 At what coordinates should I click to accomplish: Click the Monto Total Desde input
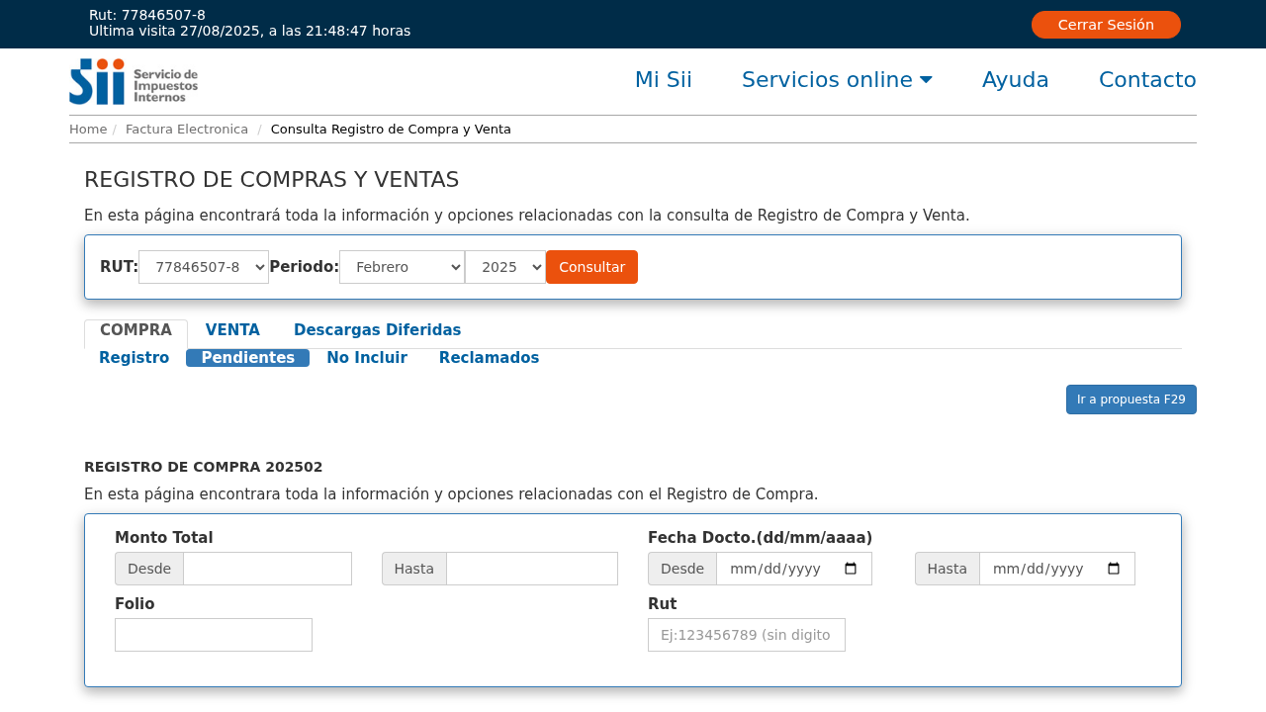(x=267, y=569)
